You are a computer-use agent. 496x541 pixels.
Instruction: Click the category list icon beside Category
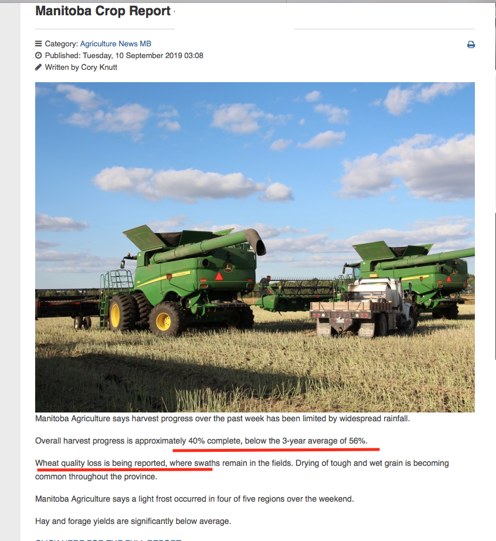38,44
